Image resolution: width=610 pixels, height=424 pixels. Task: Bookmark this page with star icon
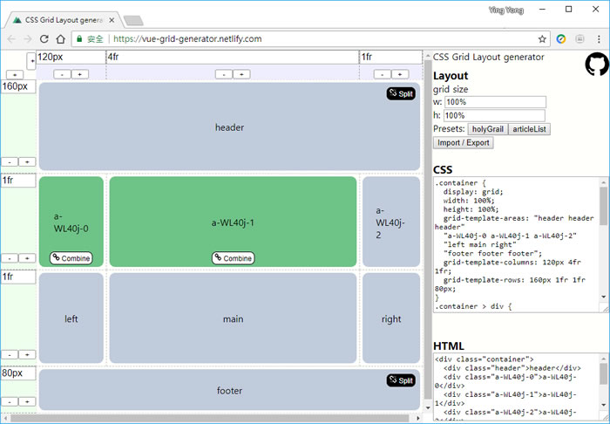tap(542, 39)
